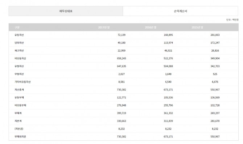Click the value 201,063

click(215, 35)
